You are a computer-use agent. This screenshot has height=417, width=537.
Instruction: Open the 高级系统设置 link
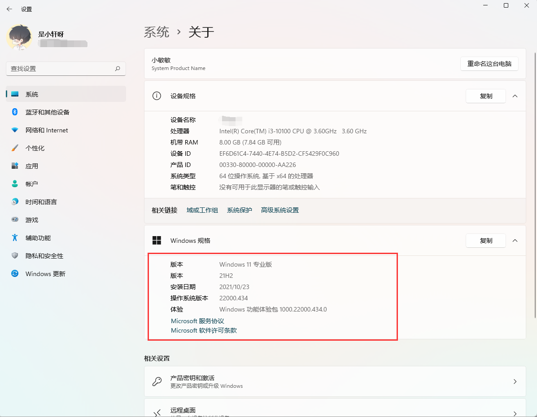[279, 210]
